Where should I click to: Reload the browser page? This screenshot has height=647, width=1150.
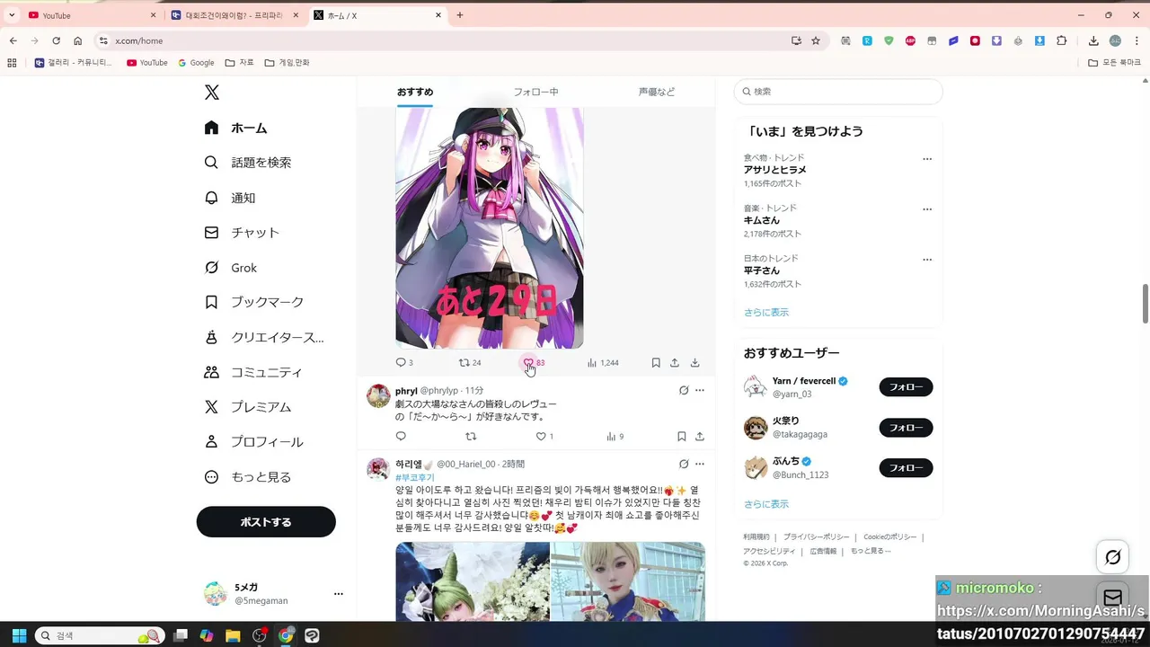56,40
